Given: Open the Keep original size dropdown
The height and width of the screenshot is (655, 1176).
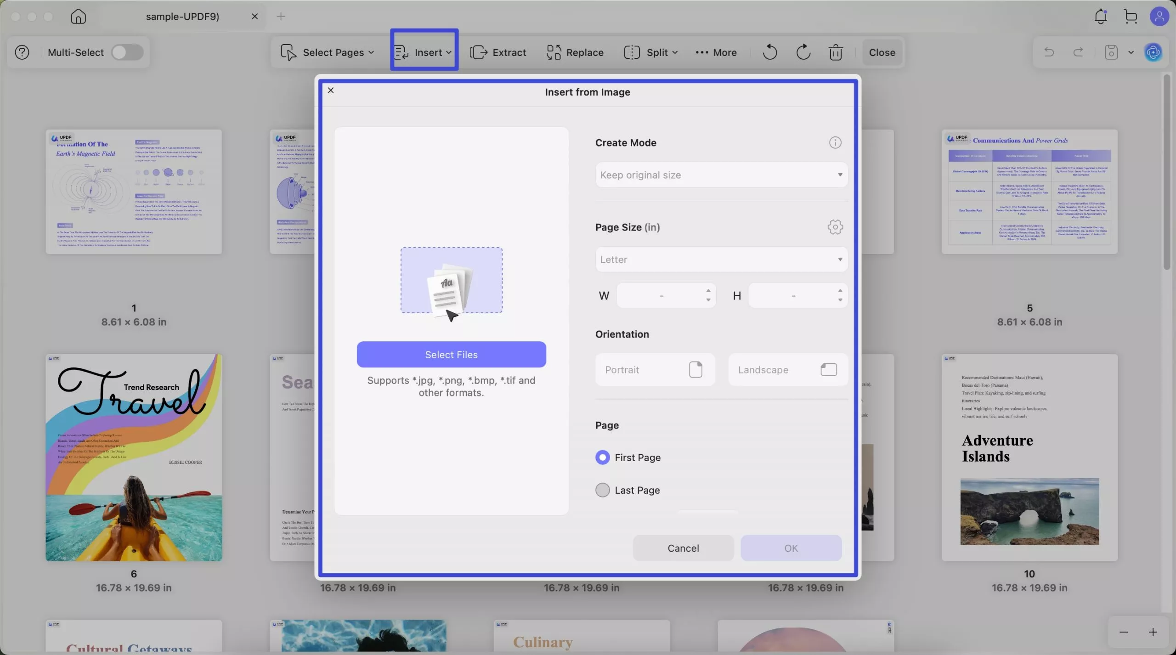Looking at the screenshot, I should 721,175.
